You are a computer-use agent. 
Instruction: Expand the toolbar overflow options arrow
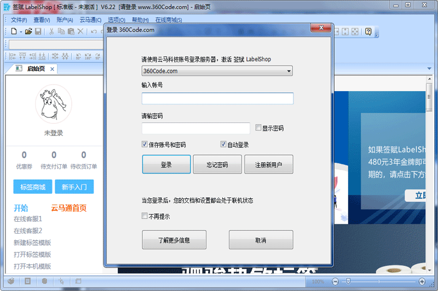[377, 35]
